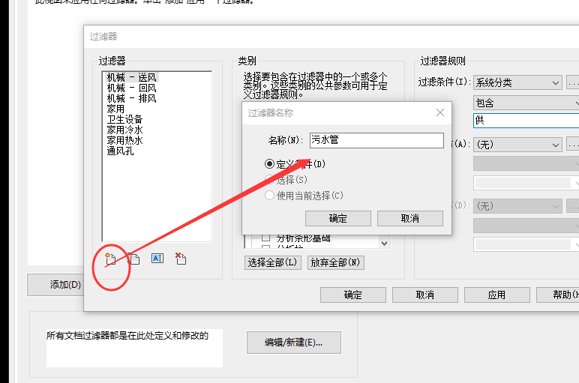Viewport: 579px width, 383px height.
Task: Click the 帮助 button
Action: (557, 295)
